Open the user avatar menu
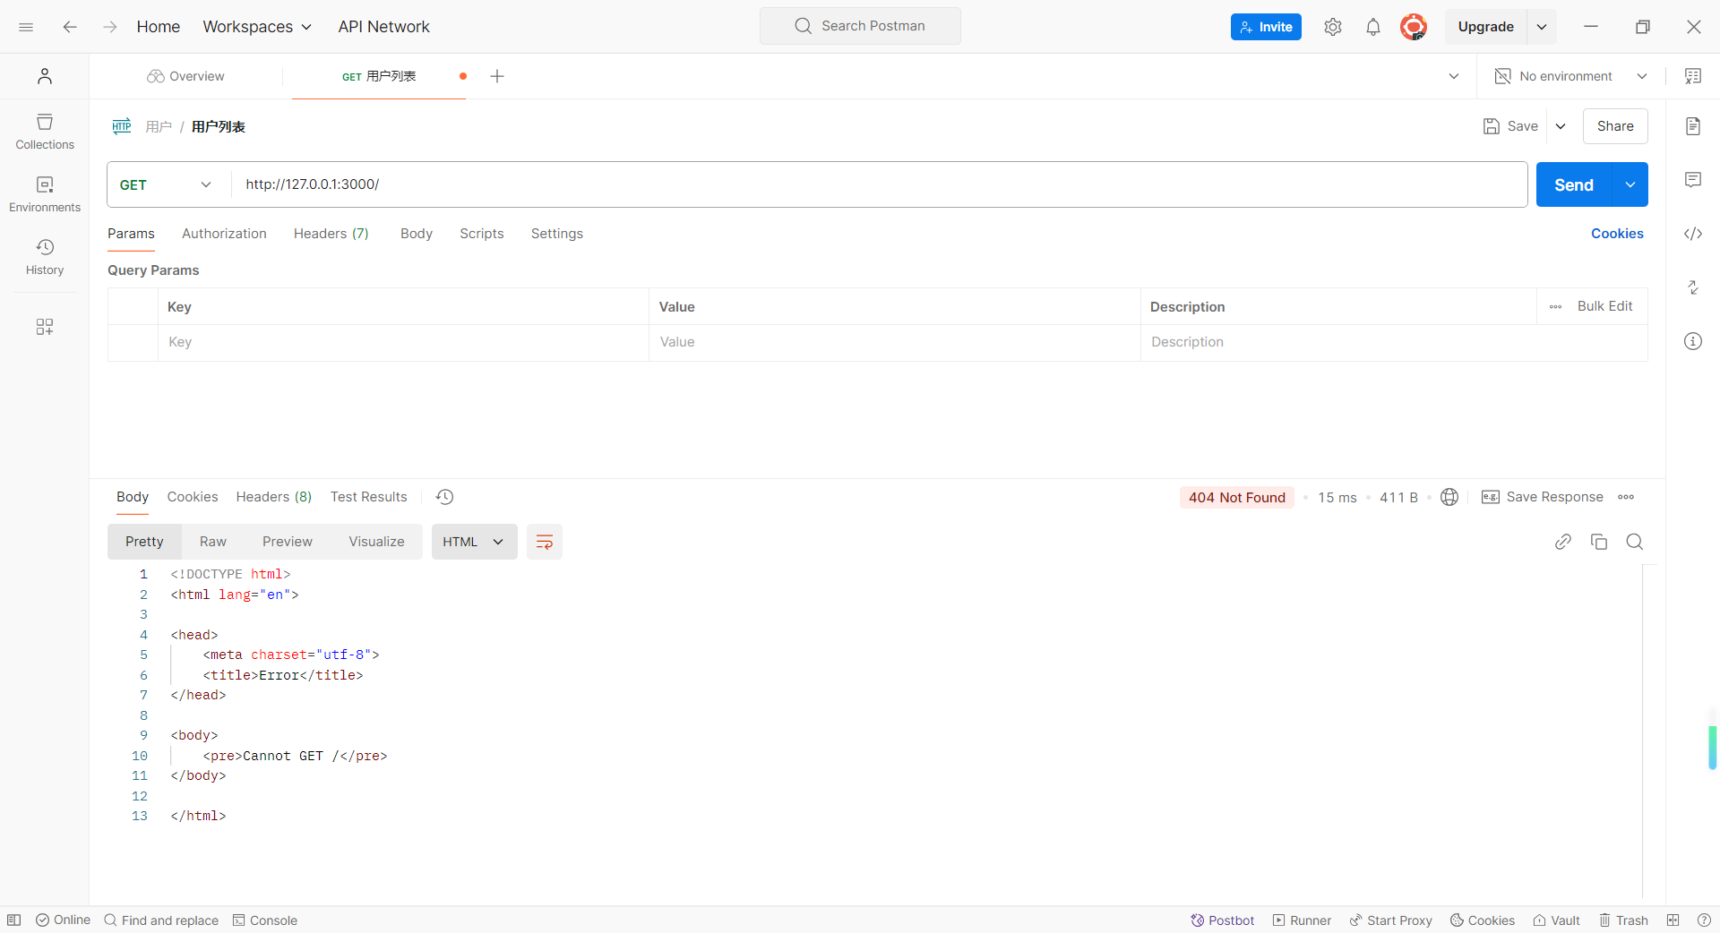 [1414, 27]
